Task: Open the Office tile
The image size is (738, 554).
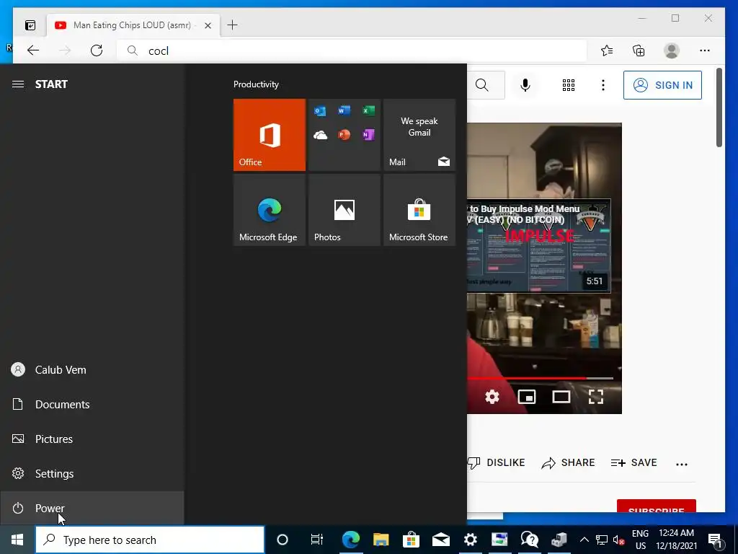Action: (270, 135)
